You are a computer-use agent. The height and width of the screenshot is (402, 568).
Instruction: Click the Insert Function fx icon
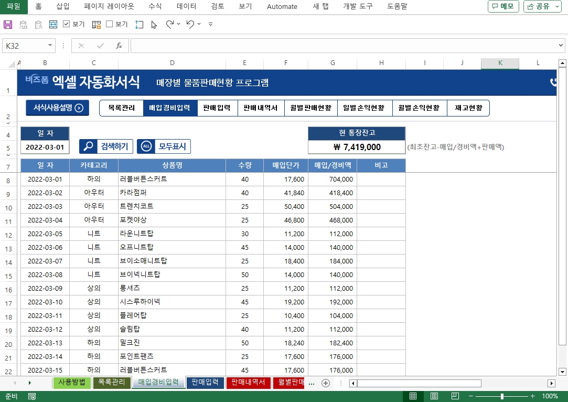point(119,46)
